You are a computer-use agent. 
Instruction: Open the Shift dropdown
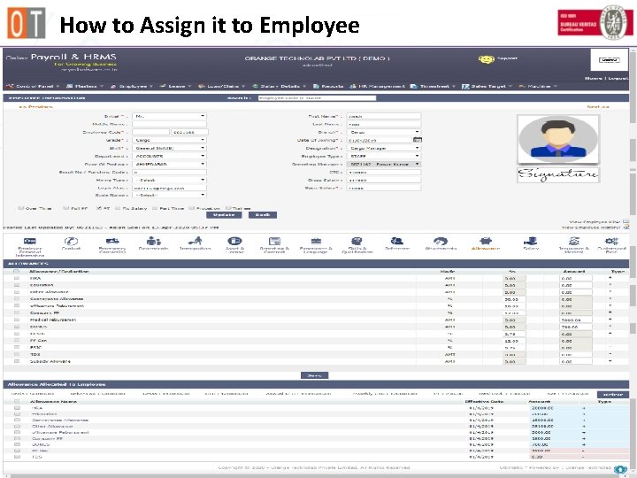(x=169, y=148)
